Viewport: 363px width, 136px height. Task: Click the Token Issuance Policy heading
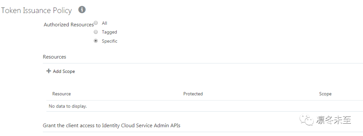[x=36, y=10]
